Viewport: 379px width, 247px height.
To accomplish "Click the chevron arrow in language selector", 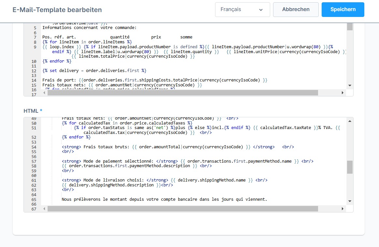I will pos(261,10).
